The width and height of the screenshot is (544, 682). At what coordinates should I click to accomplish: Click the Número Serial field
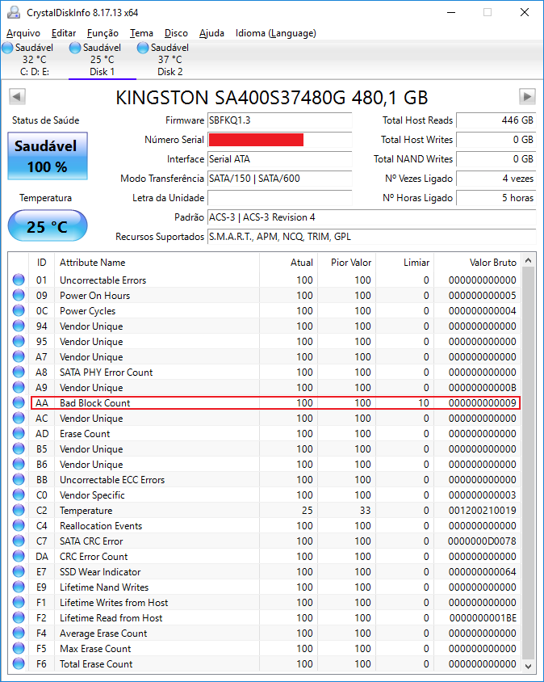click(x=279, y=140)
